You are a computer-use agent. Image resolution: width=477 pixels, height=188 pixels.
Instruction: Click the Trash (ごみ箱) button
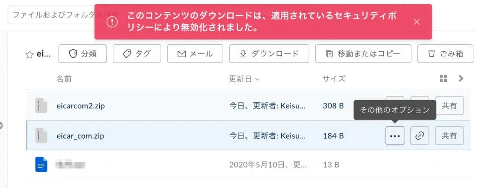[445, 54]
